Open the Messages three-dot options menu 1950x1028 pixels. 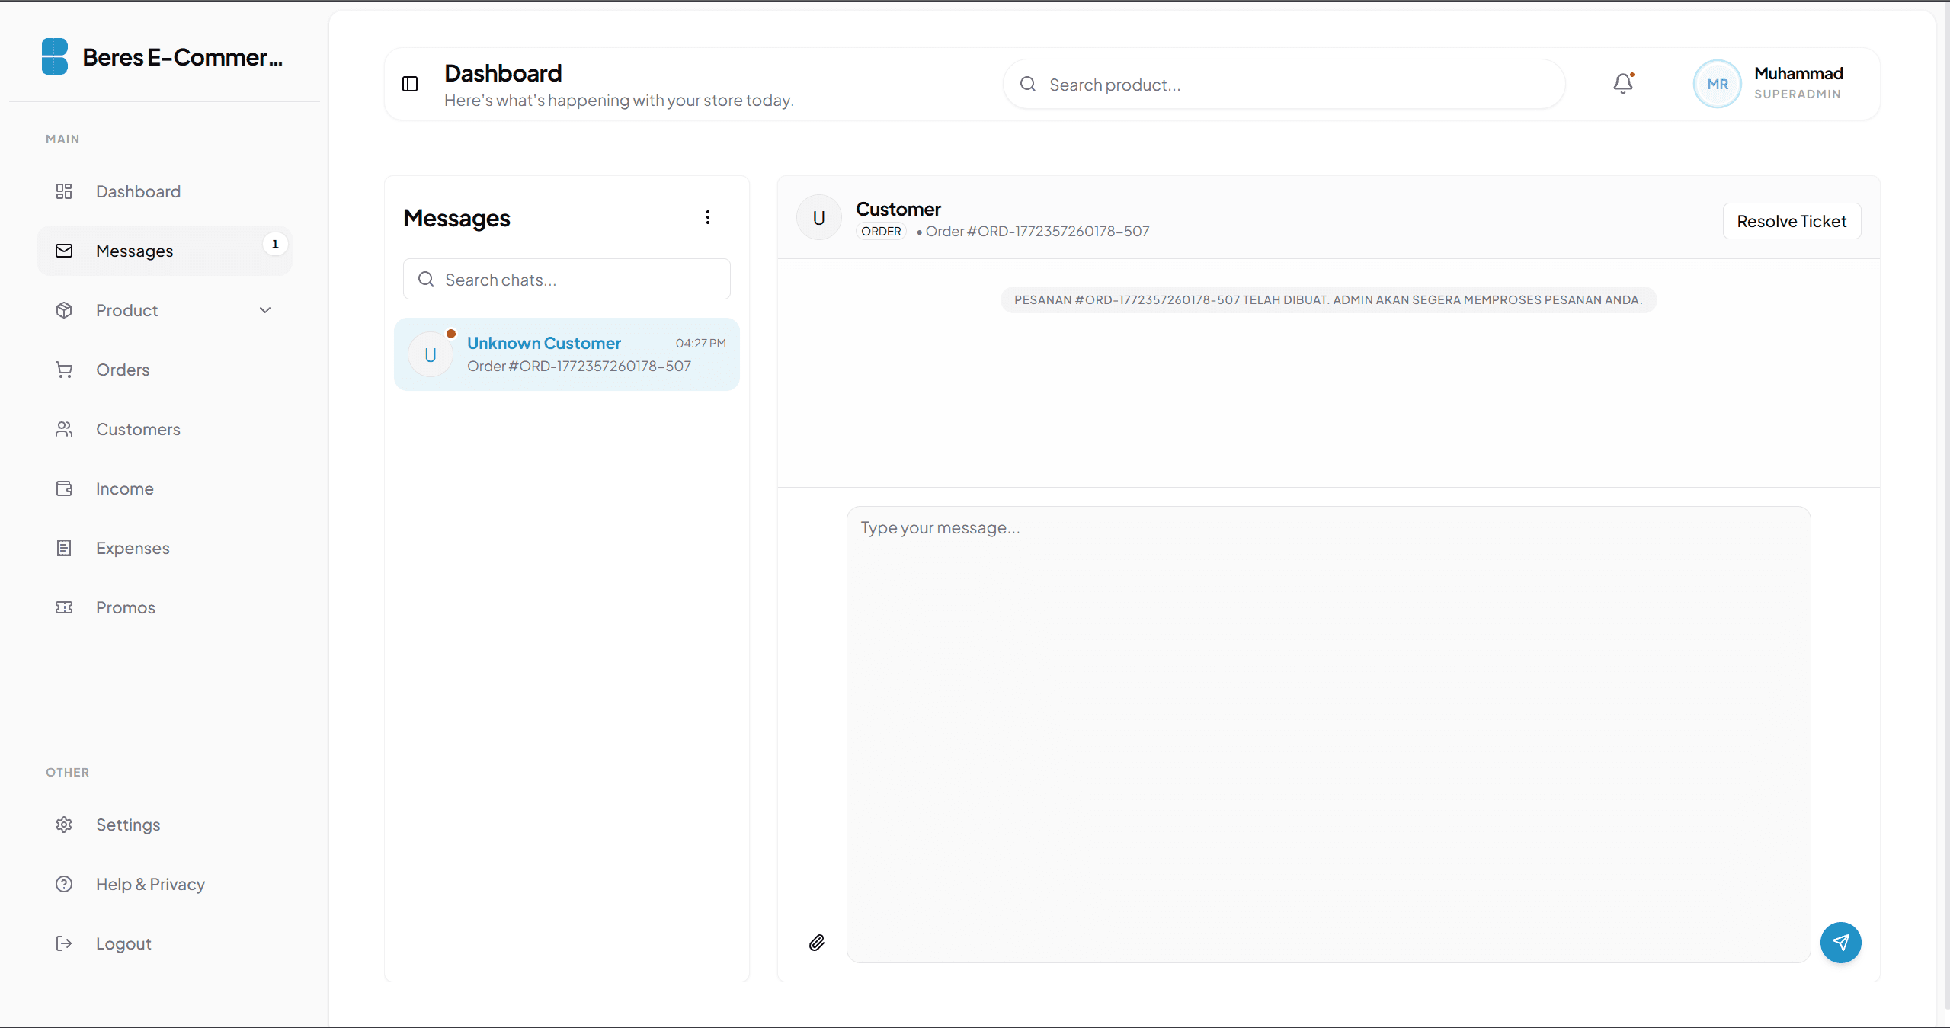(708, 217)
